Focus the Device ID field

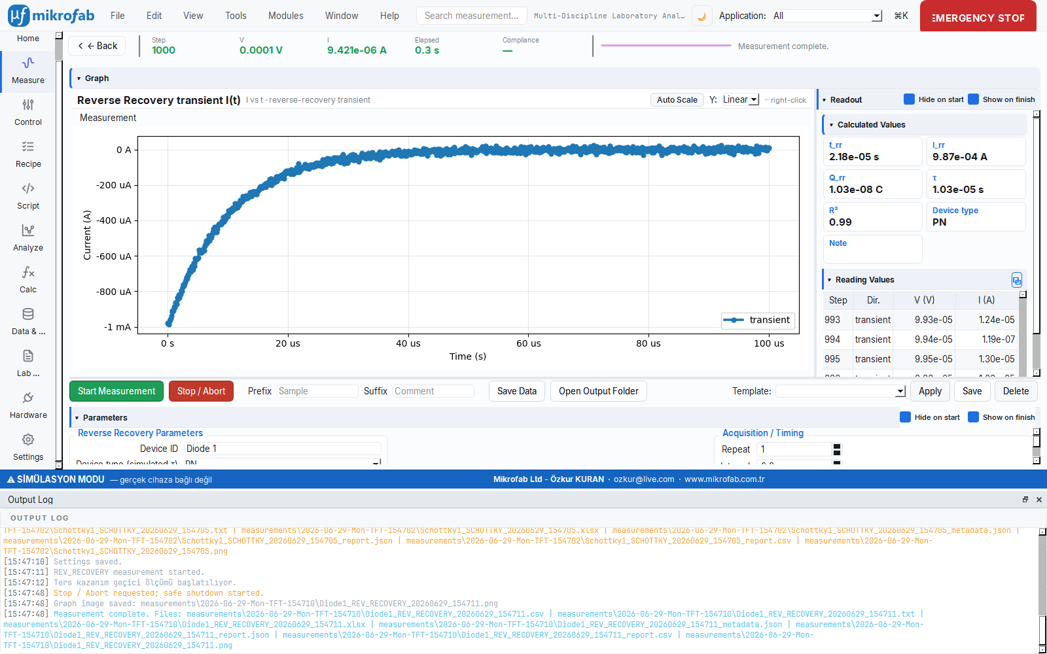tap(283, 449)
